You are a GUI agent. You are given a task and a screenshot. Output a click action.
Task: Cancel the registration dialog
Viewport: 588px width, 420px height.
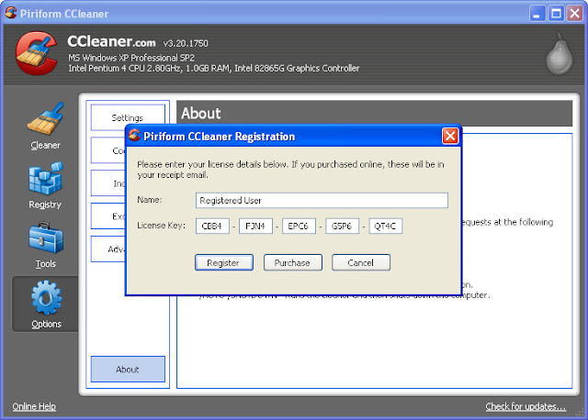[x=361, y=262]
